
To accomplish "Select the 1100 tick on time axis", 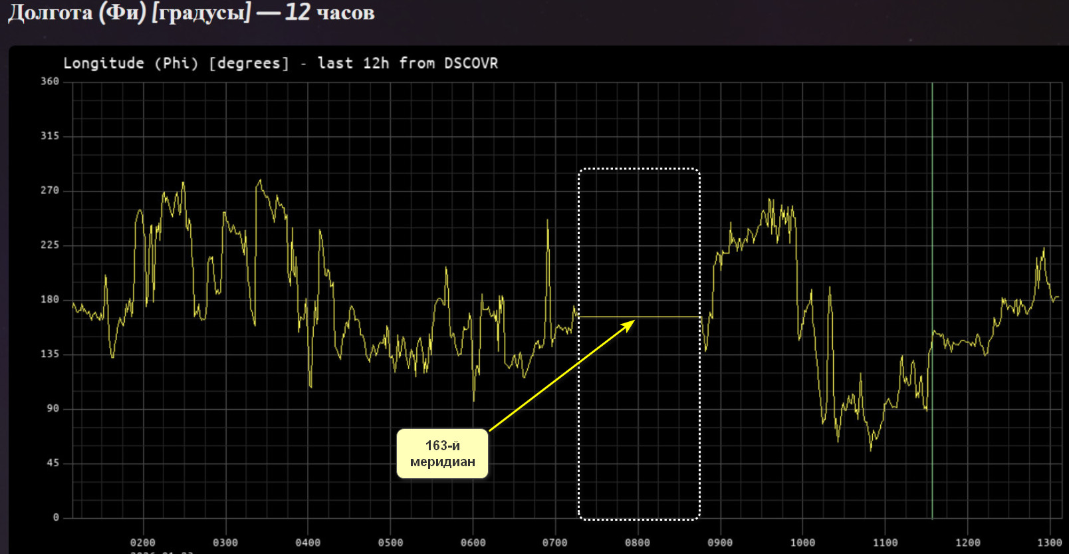I will (885, 543).
